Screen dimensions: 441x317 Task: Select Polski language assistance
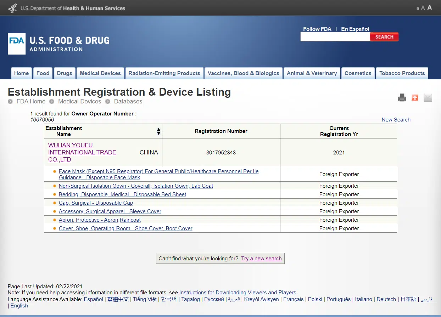click(315, 299)
